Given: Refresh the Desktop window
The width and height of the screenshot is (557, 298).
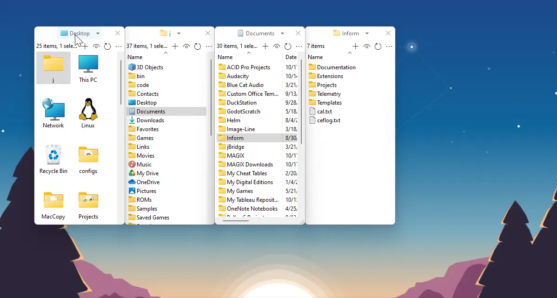Looking at the screenshot, I should pyautogui.click(x=107, y=46).
